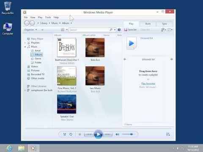Click the Album column header
The image size is (203, 152).
[x=58, y=35]
